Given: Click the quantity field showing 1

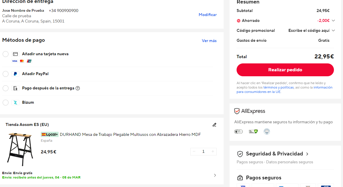Looking at the screenshot, I should pos(203,151).
